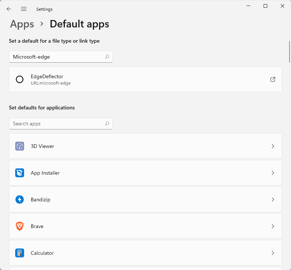291x270 pixels.
Task: Click the Brave lion icon
Action: [x=20, y=226]
